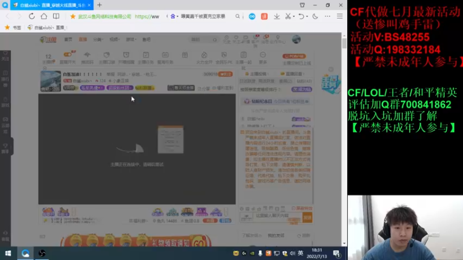Viewport: 463px width, 260px height.
Task: Open the 排行榜 item in left sidebar
Action: pyautogui.click(x=5, y=79)
